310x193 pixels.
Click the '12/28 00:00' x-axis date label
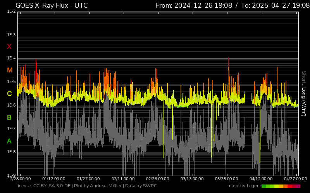[19, 179]
